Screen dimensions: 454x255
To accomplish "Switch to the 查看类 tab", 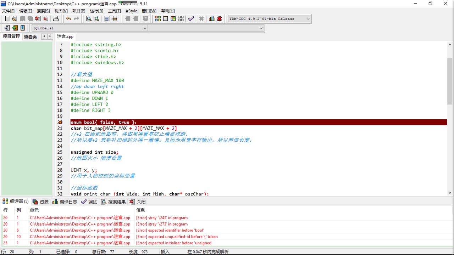I will tap(31, 36).
